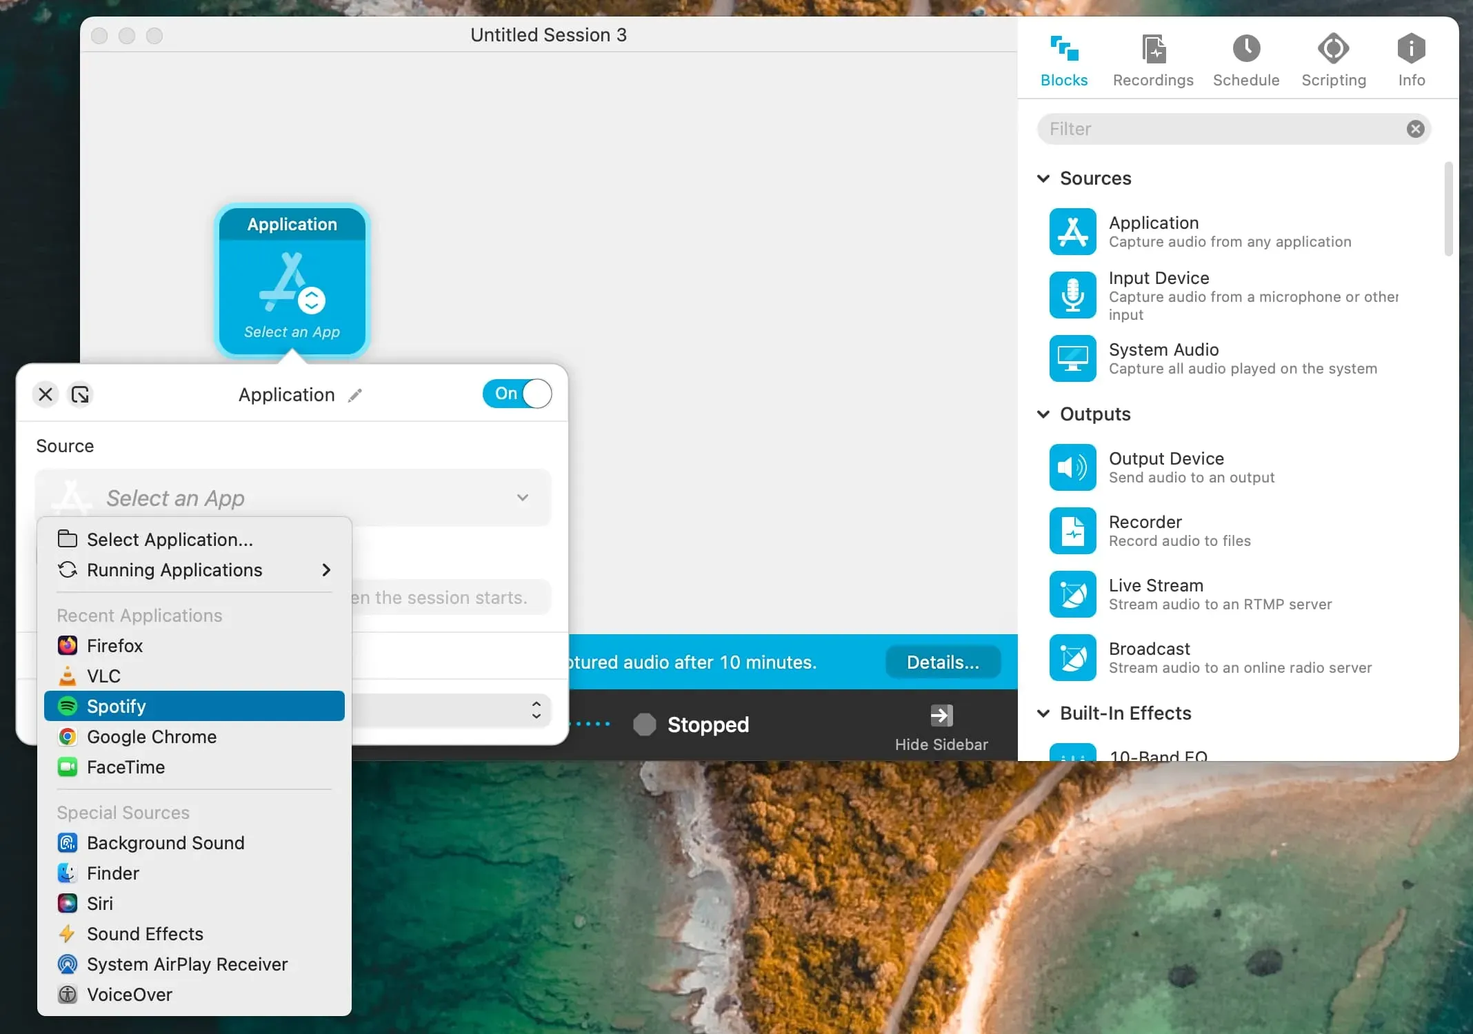Click the Output Device icon

(1072, 467)
